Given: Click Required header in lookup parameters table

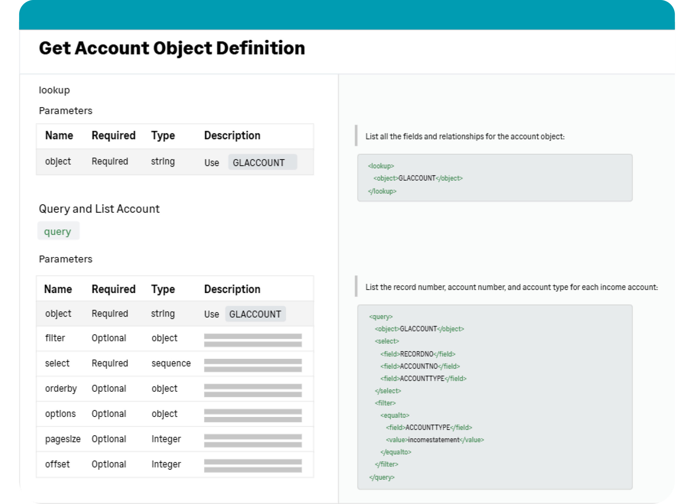Looking at the screenshot, I should tap(113, 135).
